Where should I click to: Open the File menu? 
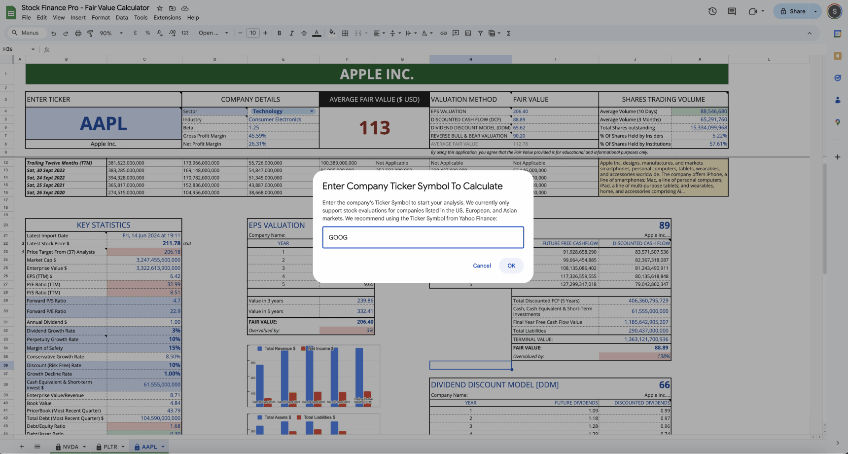26,17
